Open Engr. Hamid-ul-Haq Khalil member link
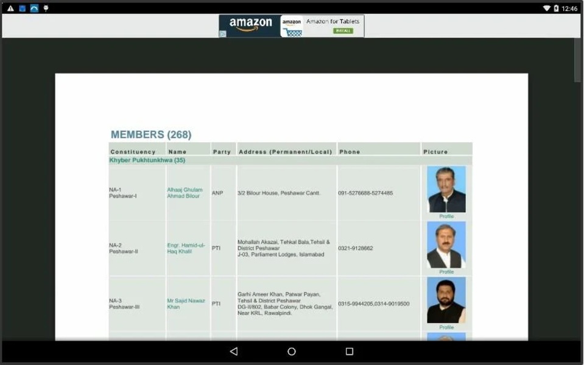Viewport: 584px width, 365px height. pyautogui.click(x=186, y=248)
